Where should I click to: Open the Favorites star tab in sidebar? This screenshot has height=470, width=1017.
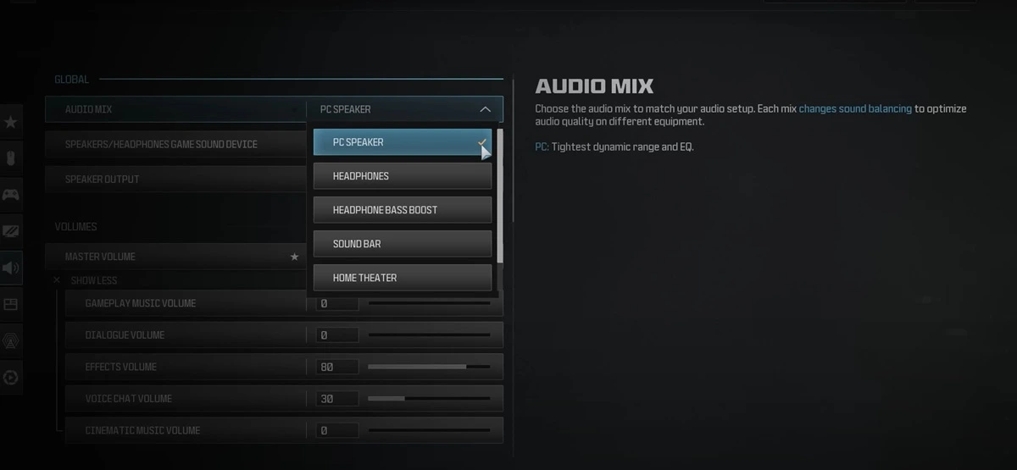10,123
